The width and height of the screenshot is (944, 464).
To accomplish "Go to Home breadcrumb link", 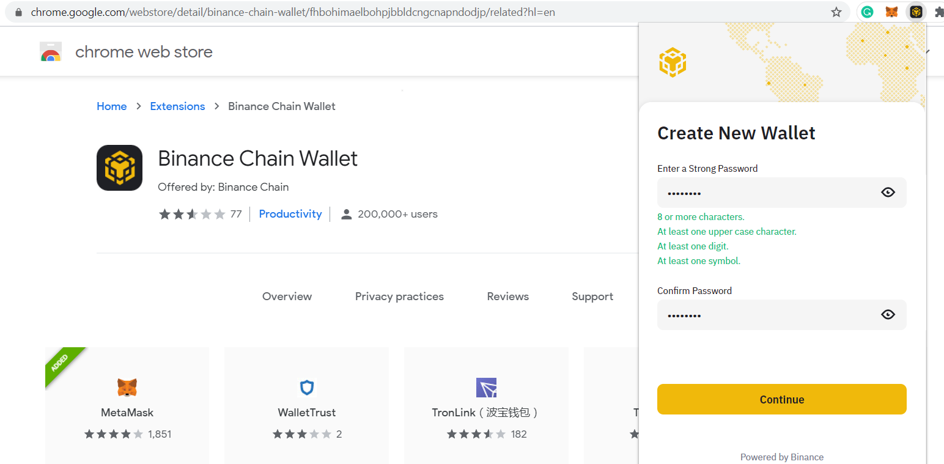I will point(111,106).
